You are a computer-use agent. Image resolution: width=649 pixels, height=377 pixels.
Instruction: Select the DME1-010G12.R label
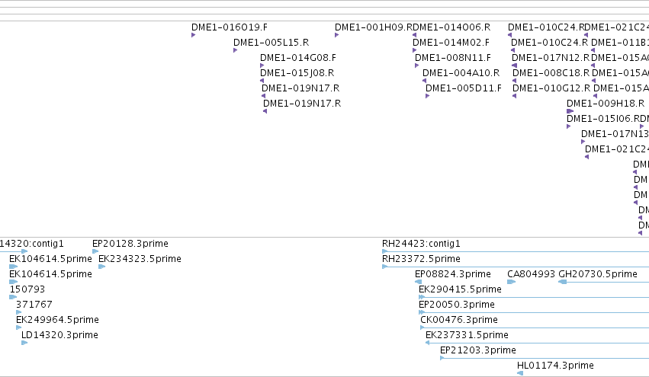coord(551,88)
